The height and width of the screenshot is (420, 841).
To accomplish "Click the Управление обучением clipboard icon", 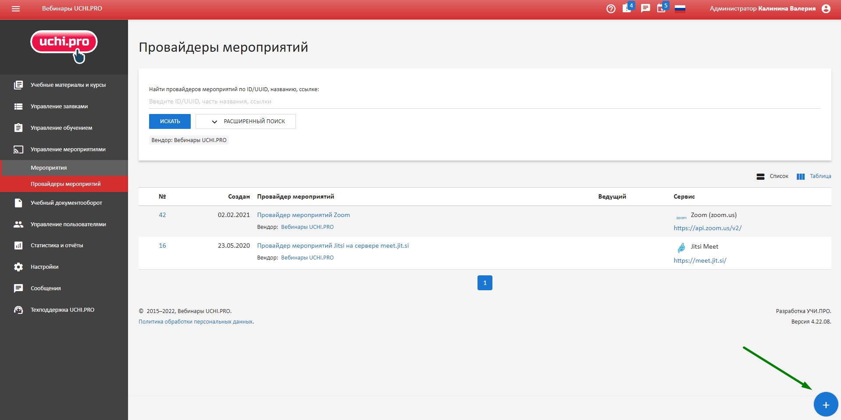I will [18, 128].
